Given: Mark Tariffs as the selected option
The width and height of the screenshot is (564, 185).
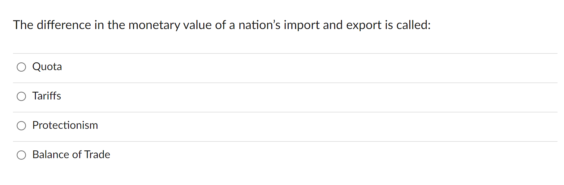Looking at the screenshot, I should pos(21,96).
